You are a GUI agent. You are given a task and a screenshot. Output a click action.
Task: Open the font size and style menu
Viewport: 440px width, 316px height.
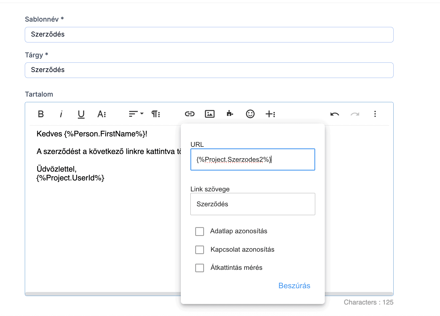coord(102,114)
